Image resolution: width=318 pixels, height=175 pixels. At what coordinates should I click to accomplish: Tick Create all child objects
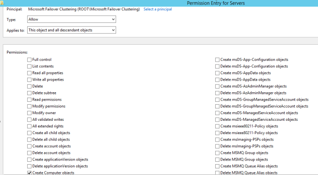29,133
